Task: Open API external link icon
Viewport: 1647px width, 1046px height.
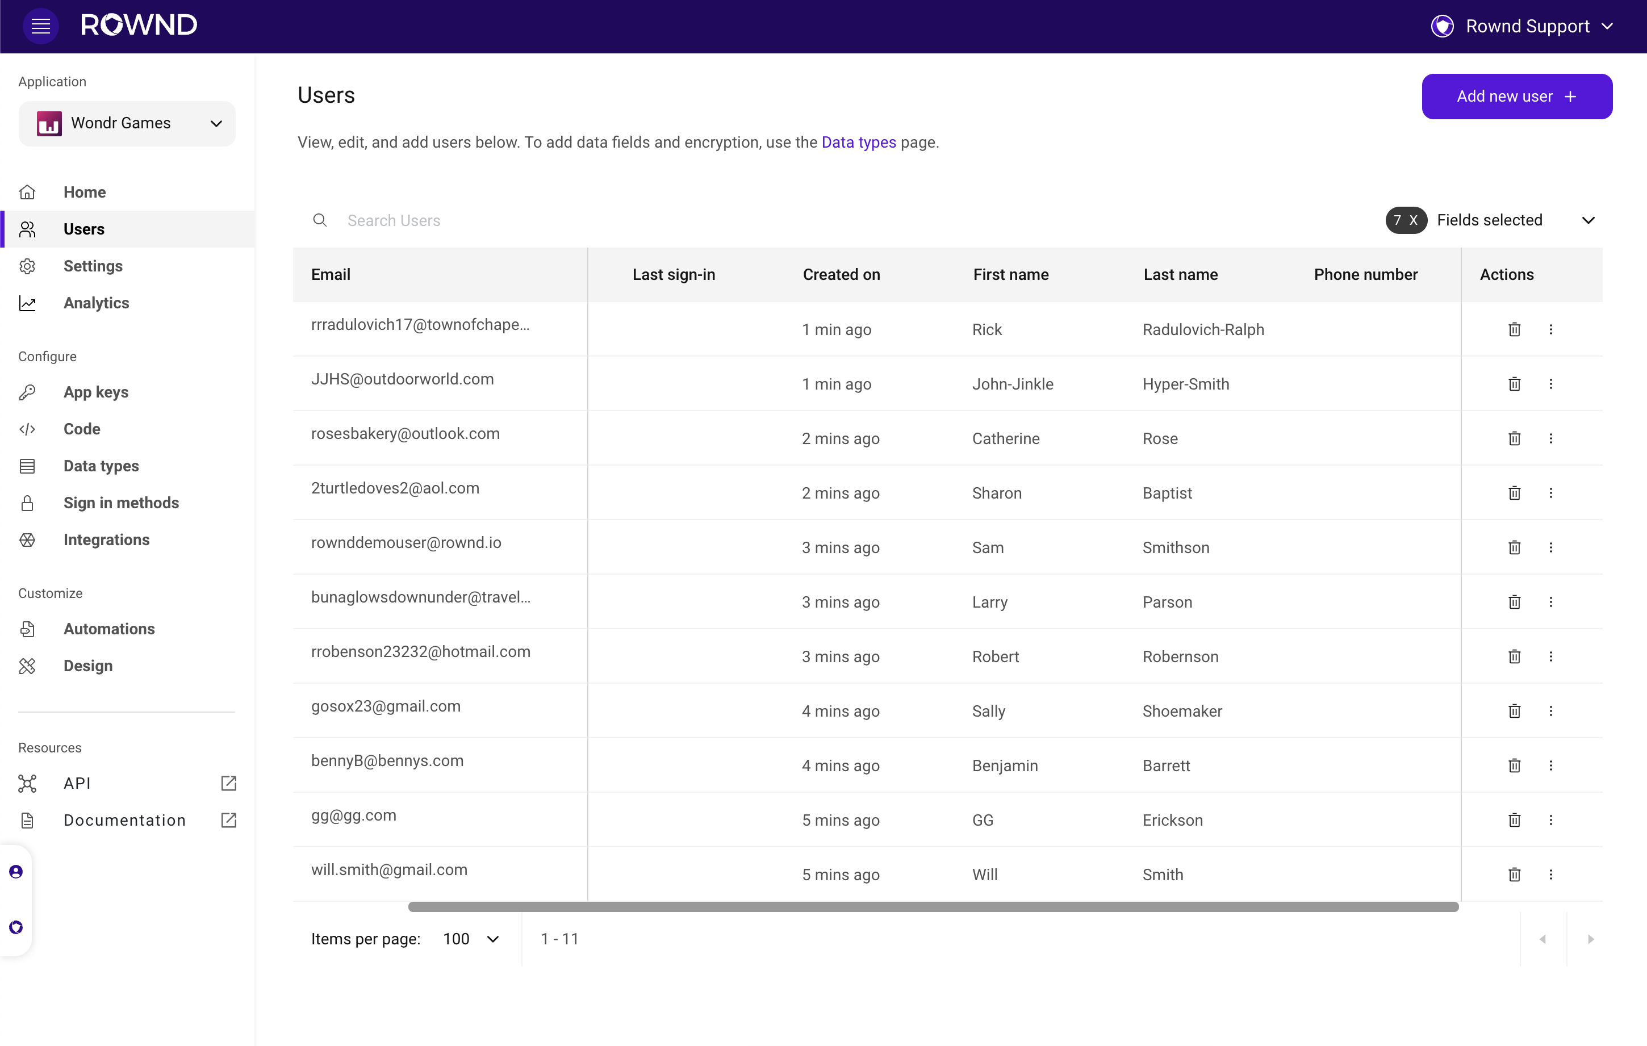Action: tap(228, 783)
